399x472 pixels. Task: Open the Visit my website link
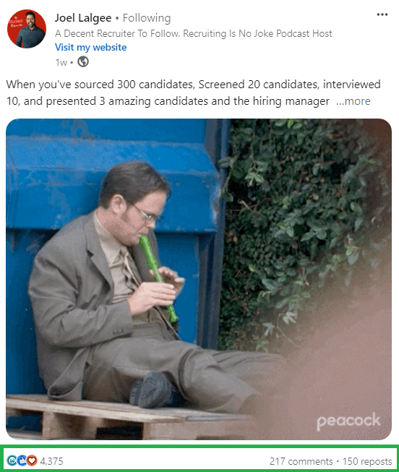(90, 47)
